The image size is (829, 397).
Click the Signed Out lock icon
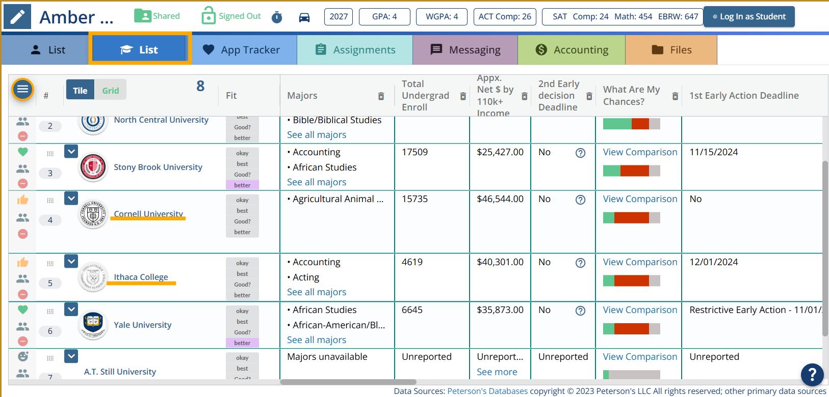point(209,16)
